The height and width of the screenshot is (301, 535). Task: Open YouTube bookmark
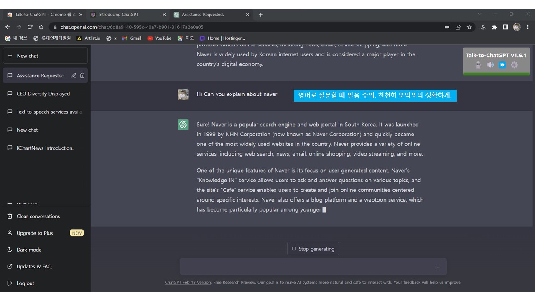159,38
